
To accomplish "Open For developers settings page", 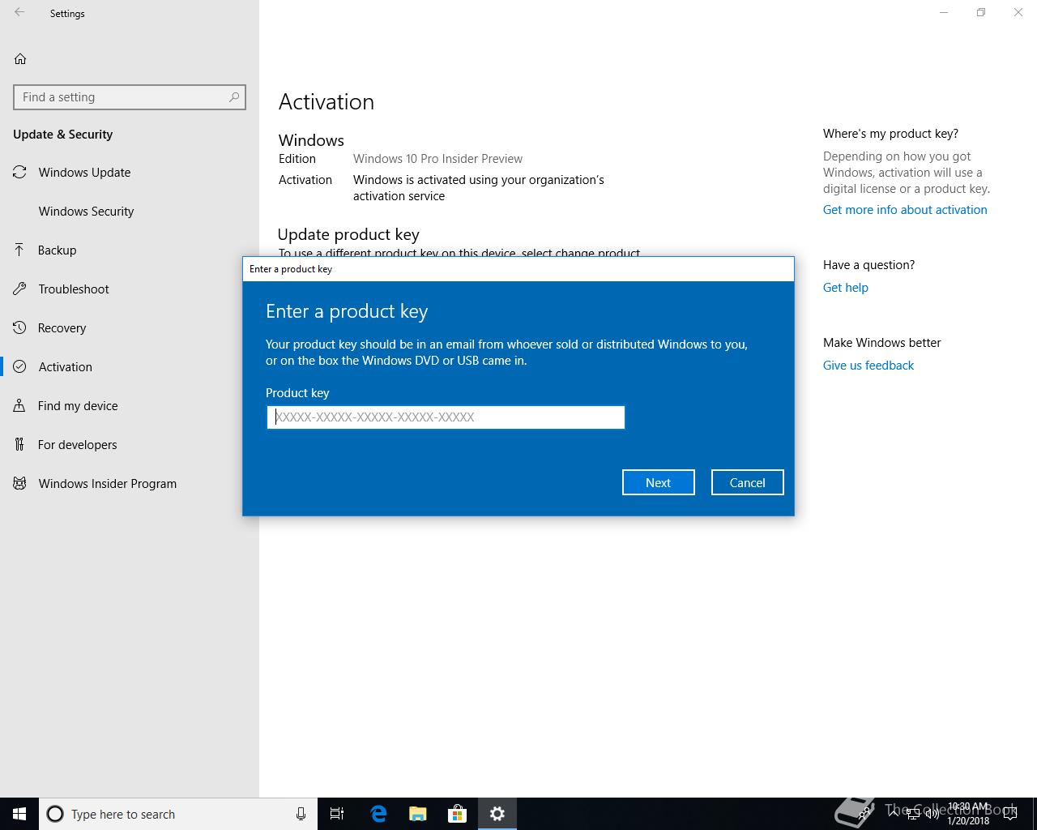I will pos(130,445).
